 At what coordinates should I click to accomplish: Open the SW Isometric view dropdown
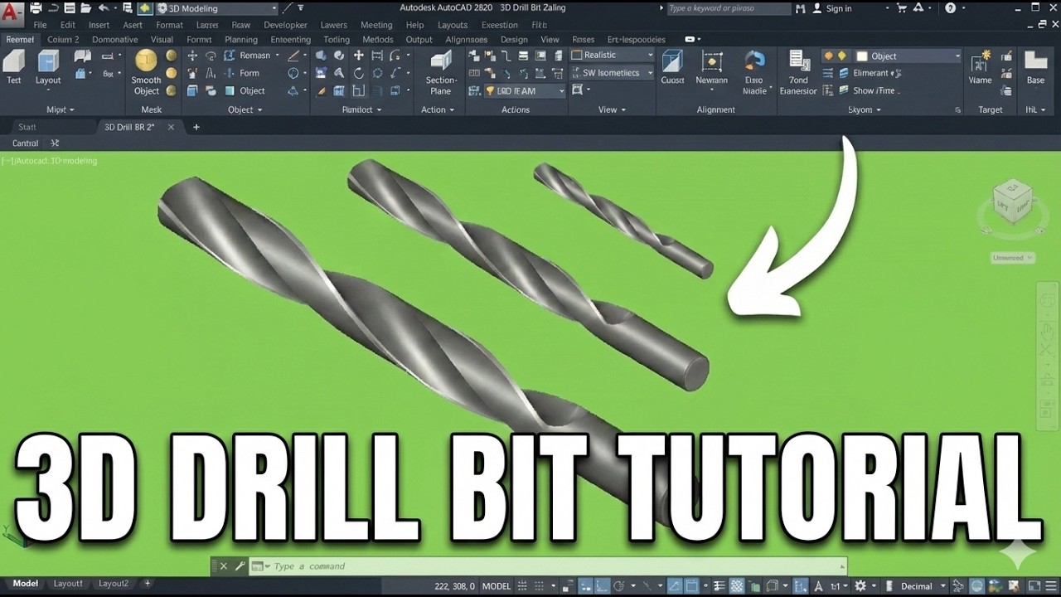[612, 73]
